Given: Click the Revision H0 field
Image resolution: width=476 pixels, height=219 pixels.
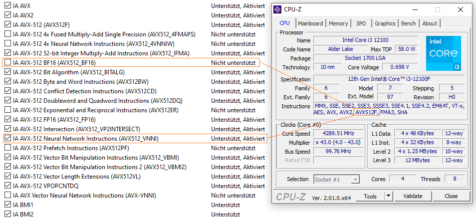Looking at the screenshot, I should tap(452, 97).
